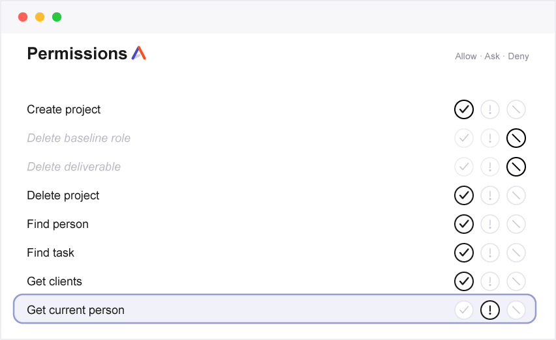Image resolution: width=556 pixels, height=340 pixels.
Task: Click the Deny icon for Delete baseline role
Action: point(516,138)
